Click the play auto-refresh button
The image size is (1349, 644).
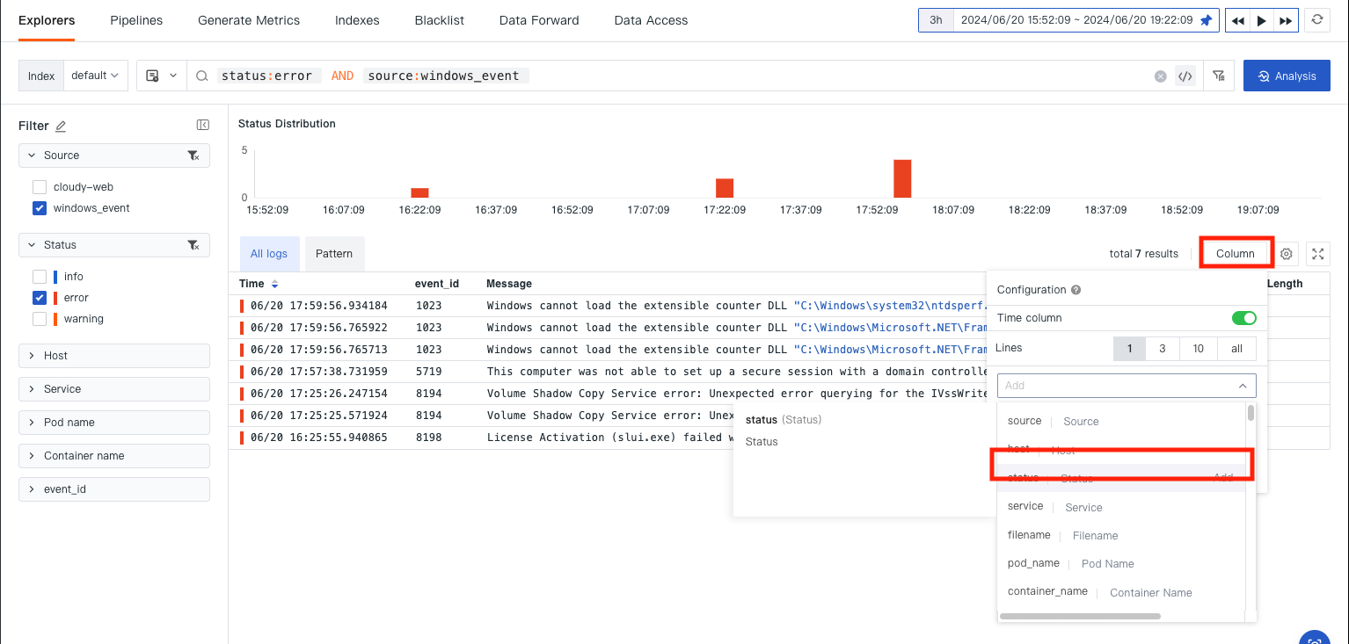1262,20
